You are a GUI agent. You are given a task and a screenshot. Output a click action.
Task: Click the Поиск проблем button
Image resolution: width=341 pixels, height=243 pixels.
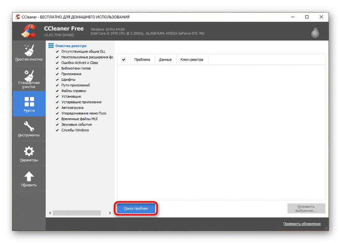136,208
